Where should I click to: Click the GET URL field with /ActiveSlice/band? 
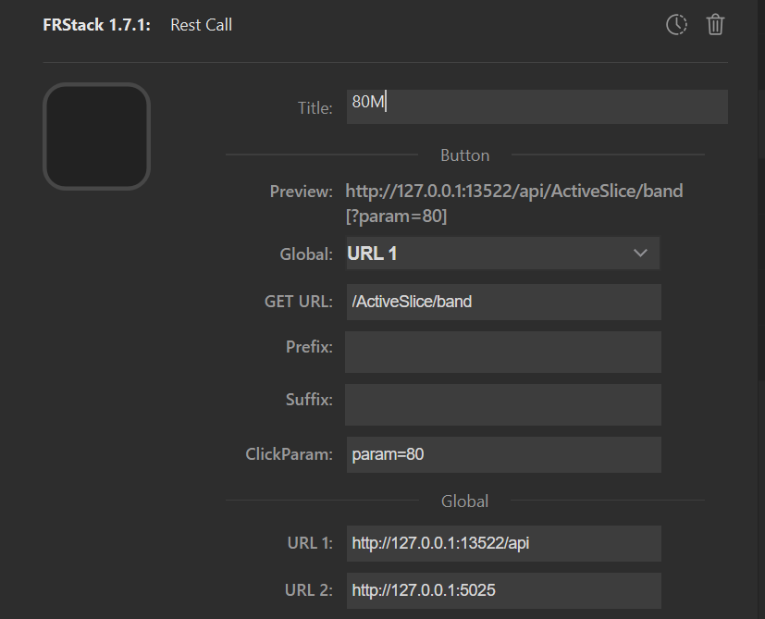click(504, 302)
